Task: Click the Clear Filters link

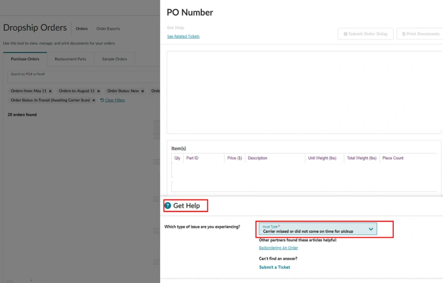Action: [115, 100]
